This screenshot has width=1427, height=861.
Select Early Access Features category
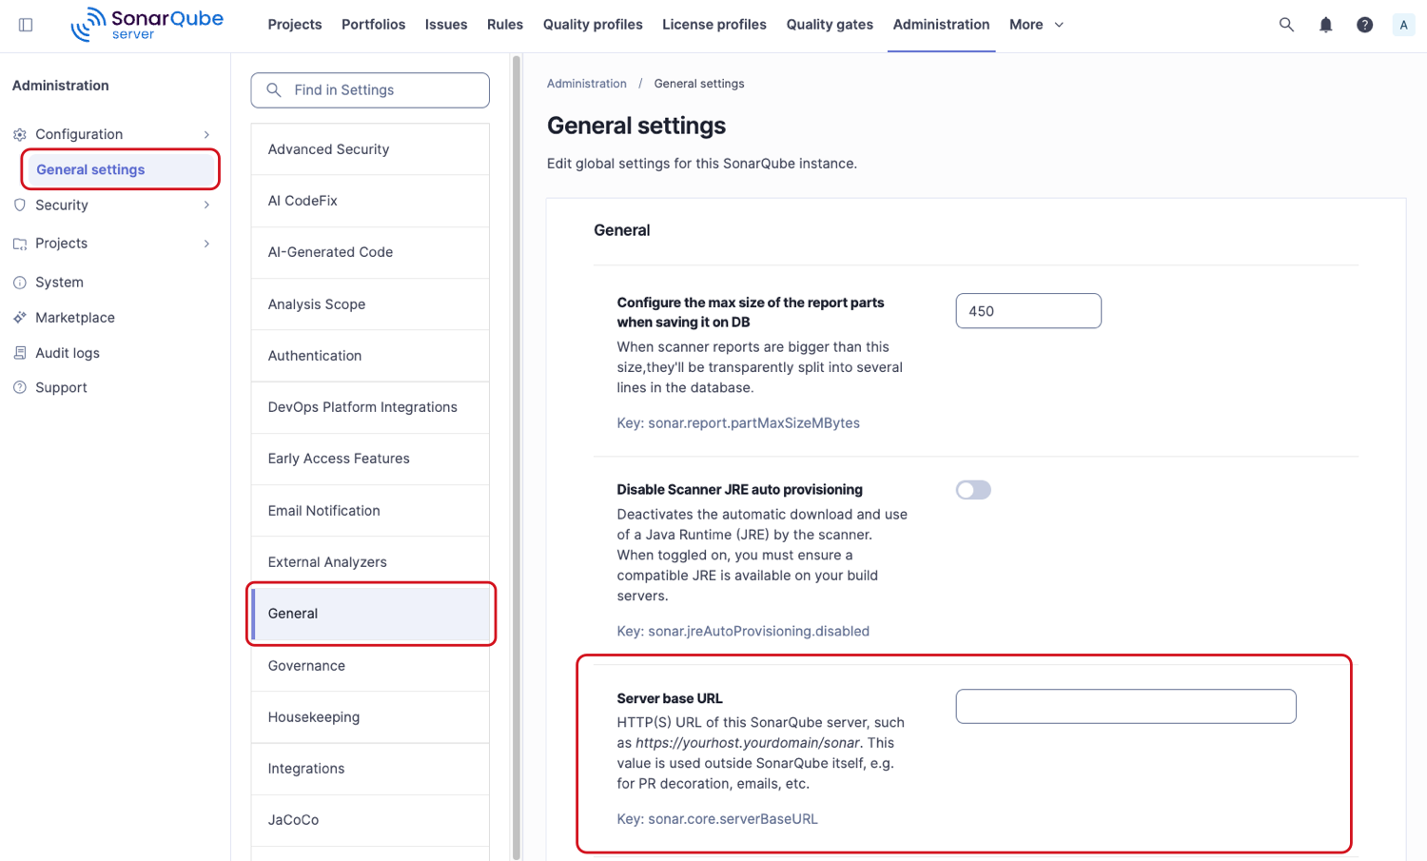(x=370, y=459)
